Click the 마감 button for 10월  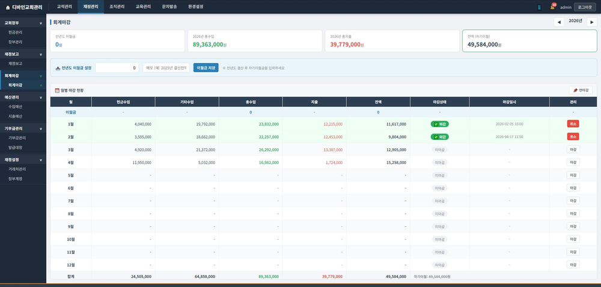pos(573,239)
